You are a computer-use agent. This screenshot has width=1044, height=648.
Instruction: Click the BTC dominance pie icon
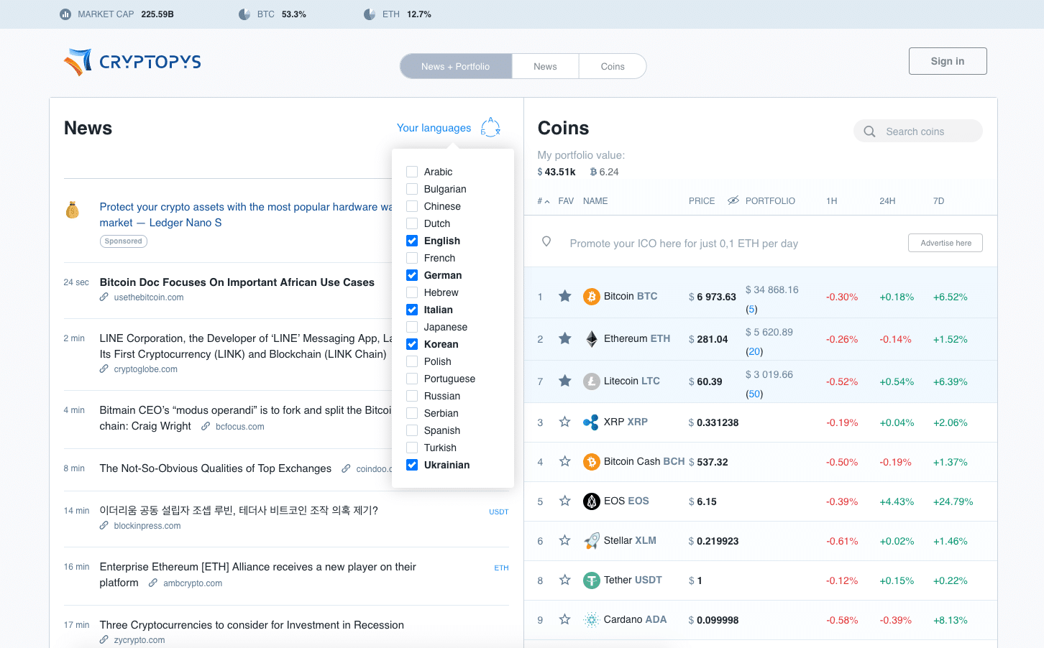pos(244,14)
